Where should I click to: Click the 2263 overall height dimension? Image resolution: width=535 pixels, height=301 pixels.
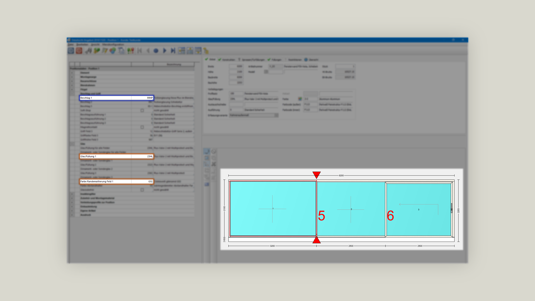(x=458, y=210)
